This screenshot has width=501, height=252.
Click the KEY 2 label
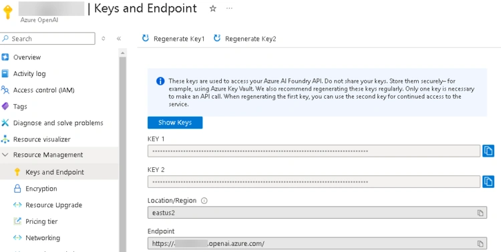coord(156,170)
